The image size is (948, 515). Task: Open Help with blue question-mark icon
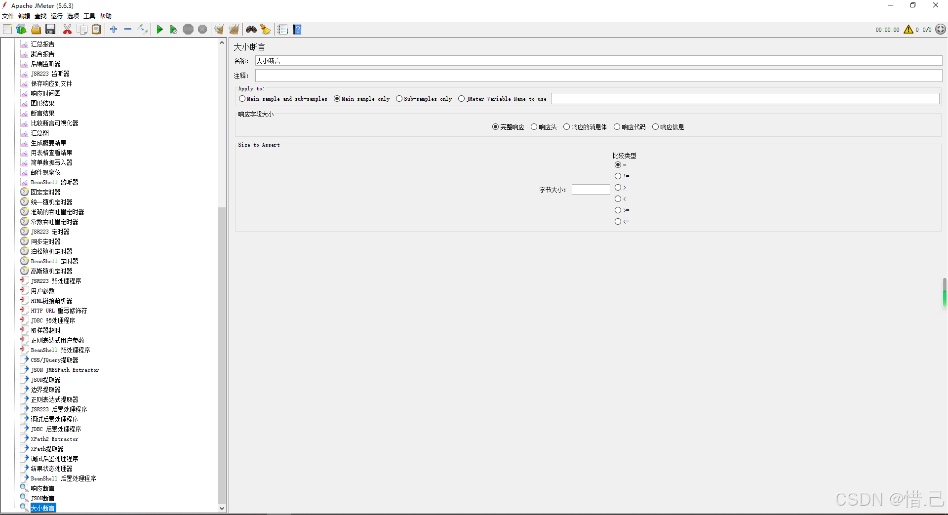pyautogui.click(x=297, y=30)
